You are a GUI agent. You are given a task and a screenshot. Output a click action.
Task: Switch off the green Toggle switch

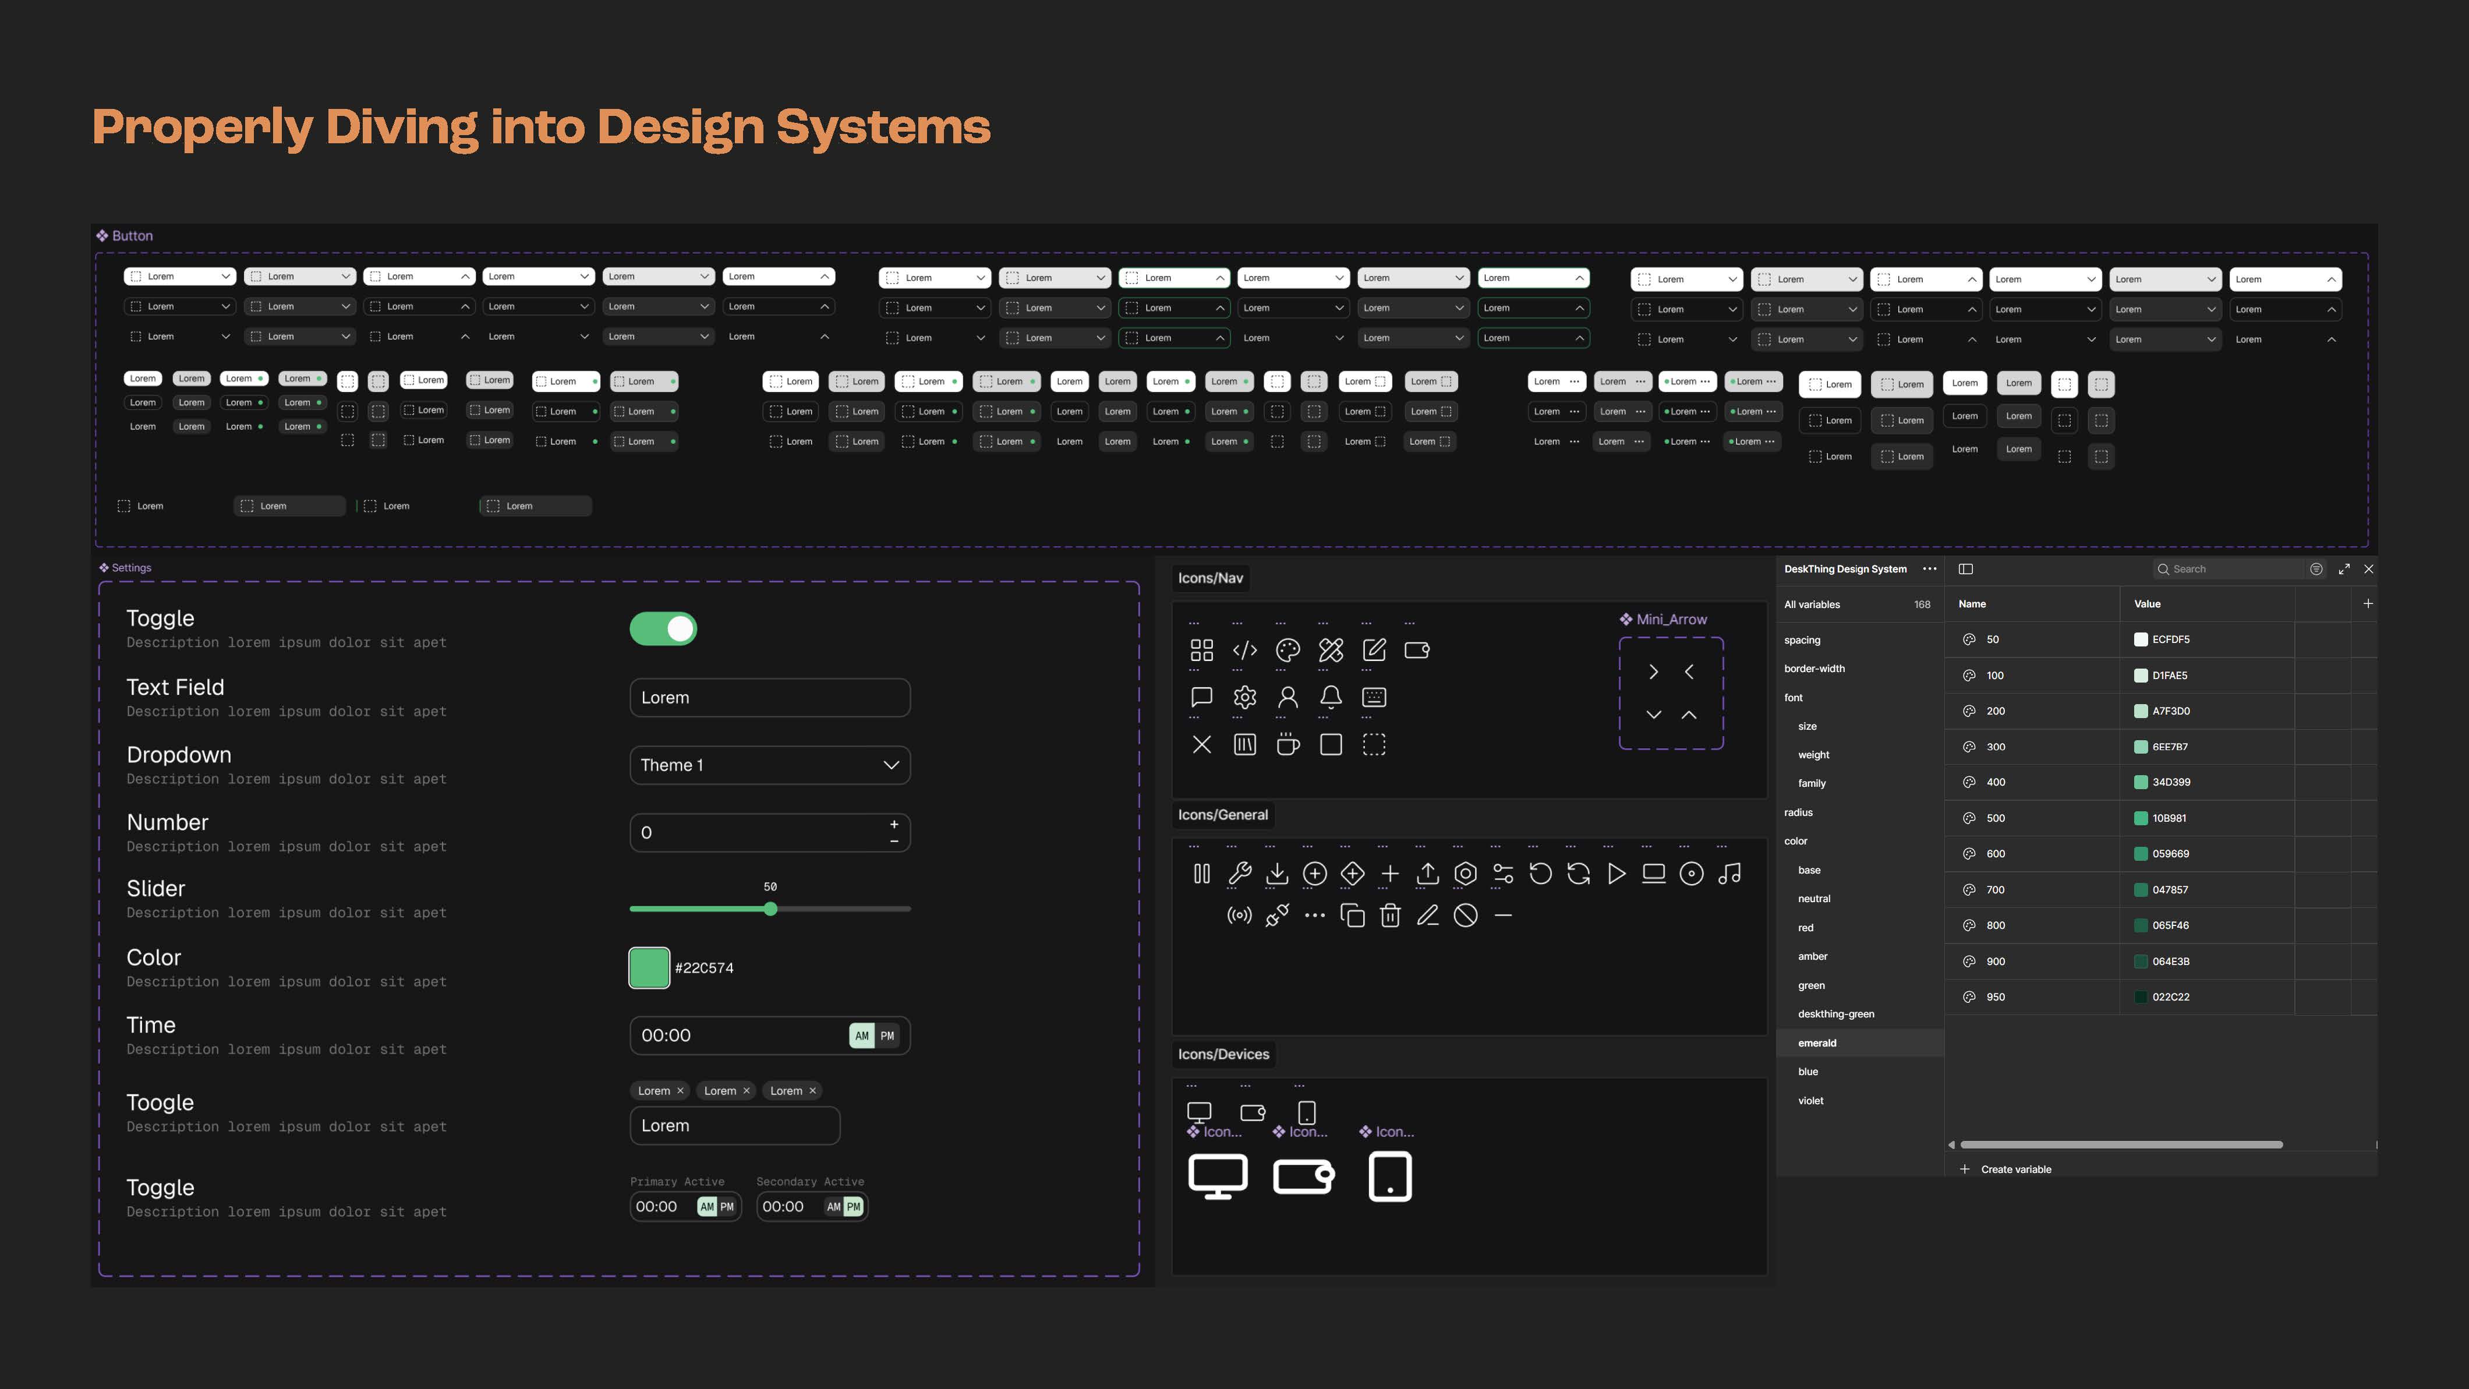pos(663,629)
